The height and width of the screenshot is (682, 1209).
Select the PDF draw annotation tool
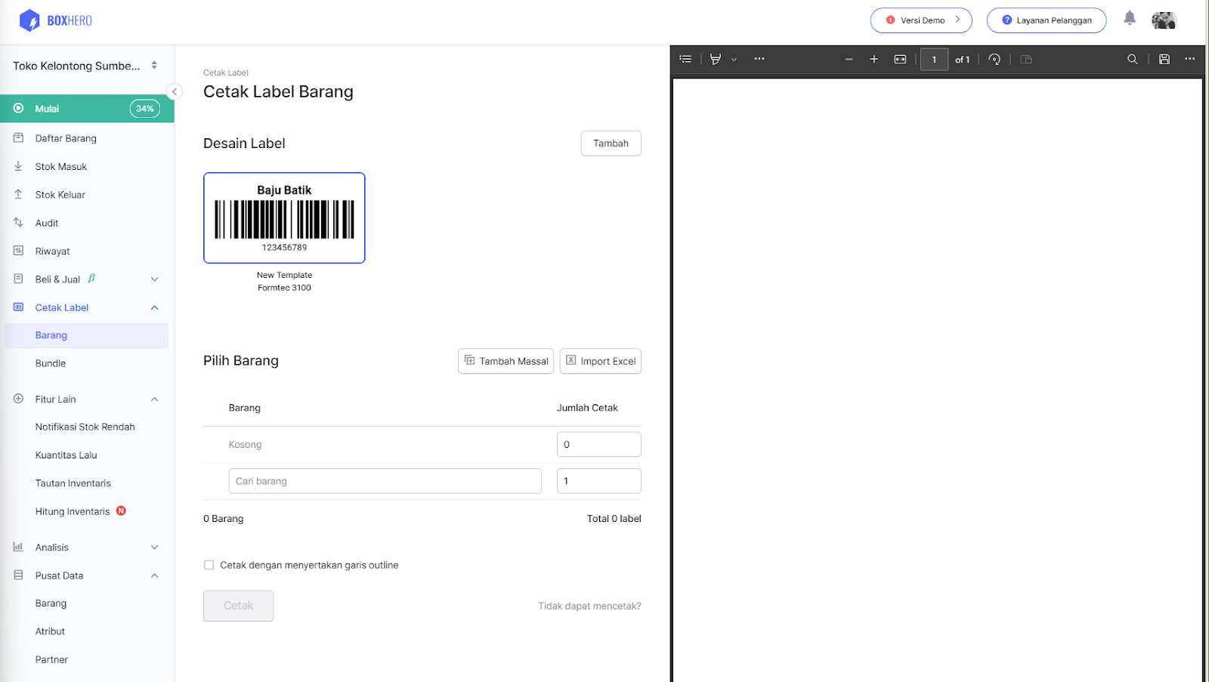tap(715, 59)
